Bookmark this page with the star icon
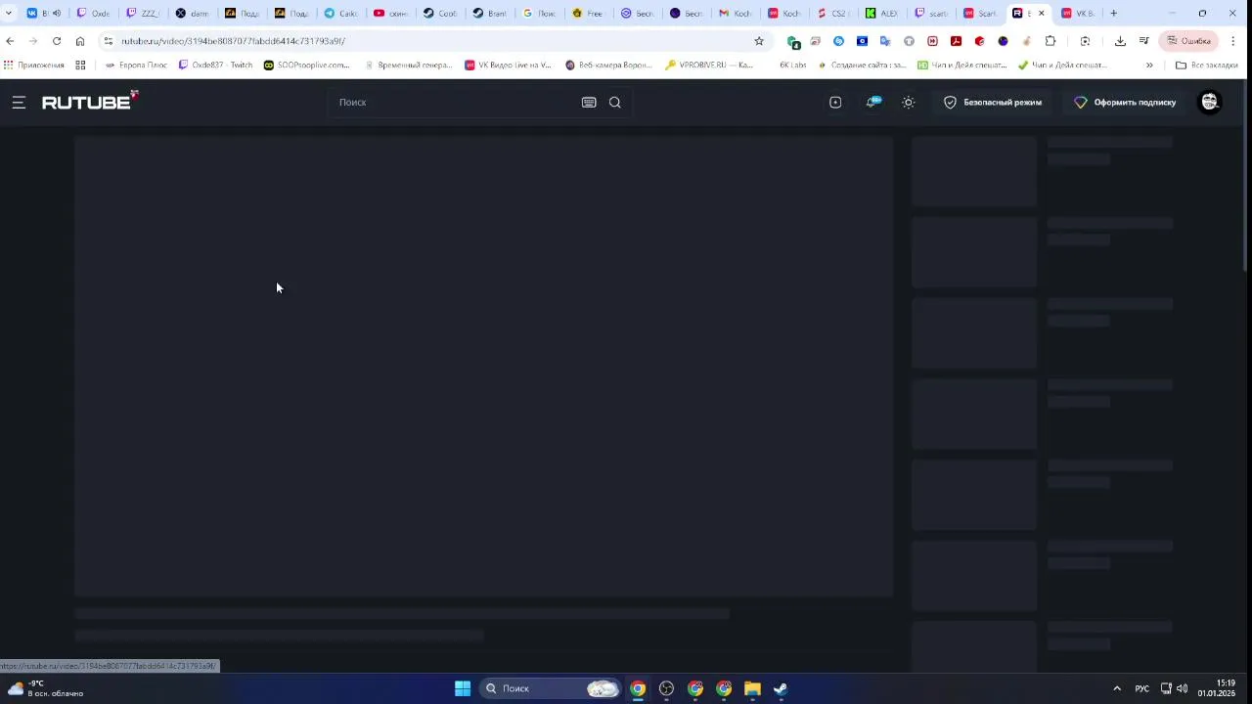This screenshot has height=704, width=1252. (x=759, y=41)
